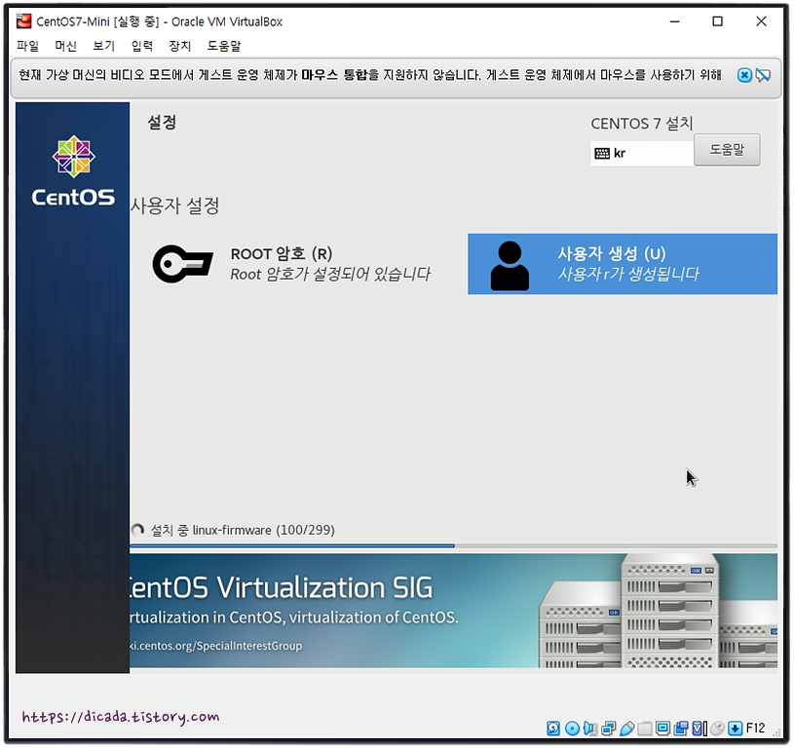794x748 pixels.
Task: Click the F12 host key label
Action: coord(755,728)
